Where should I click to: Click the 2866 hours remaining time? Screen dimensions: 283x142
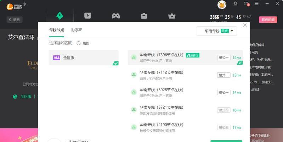(x=214, y=17)
